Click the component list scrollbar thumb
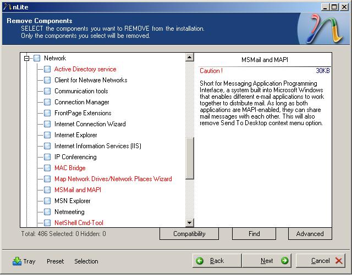Image resolution: width=352 pixels, height=275 pixels. pos(190,158)
